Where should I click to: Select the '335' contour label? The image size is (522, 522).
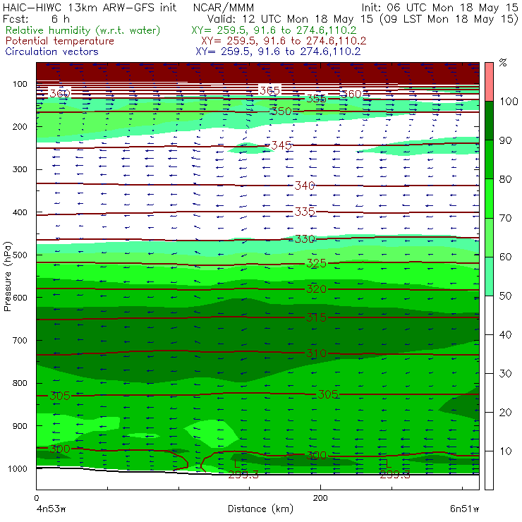click(305, 212)
